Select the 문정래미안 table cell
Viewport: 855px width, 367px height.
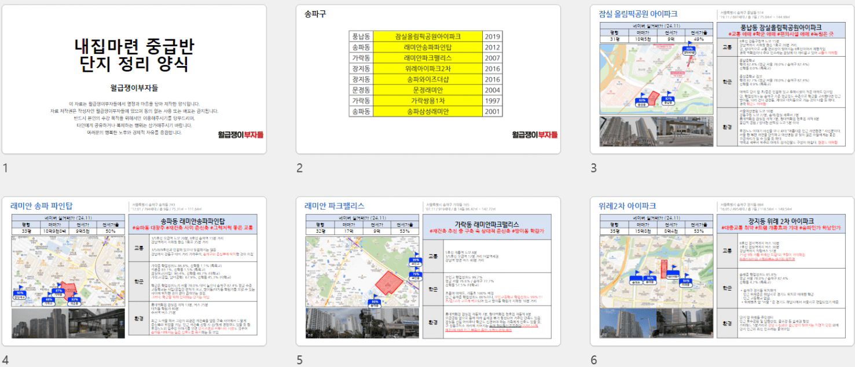click(428, 90)
